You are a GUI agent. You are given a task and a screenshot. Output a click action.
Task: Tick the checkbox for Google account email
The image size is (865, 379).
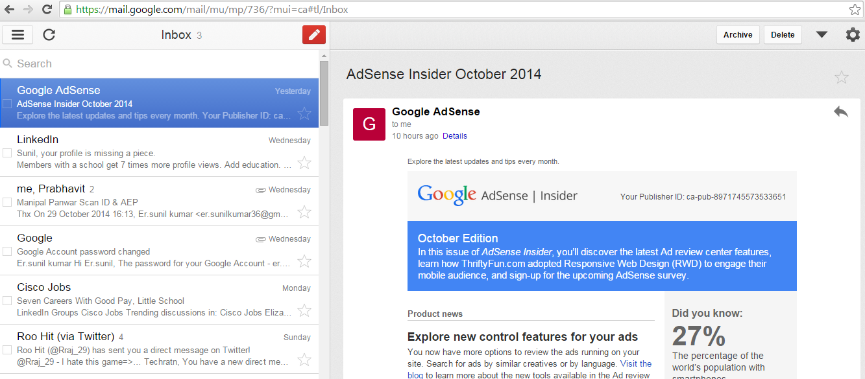tap(7, 251)
